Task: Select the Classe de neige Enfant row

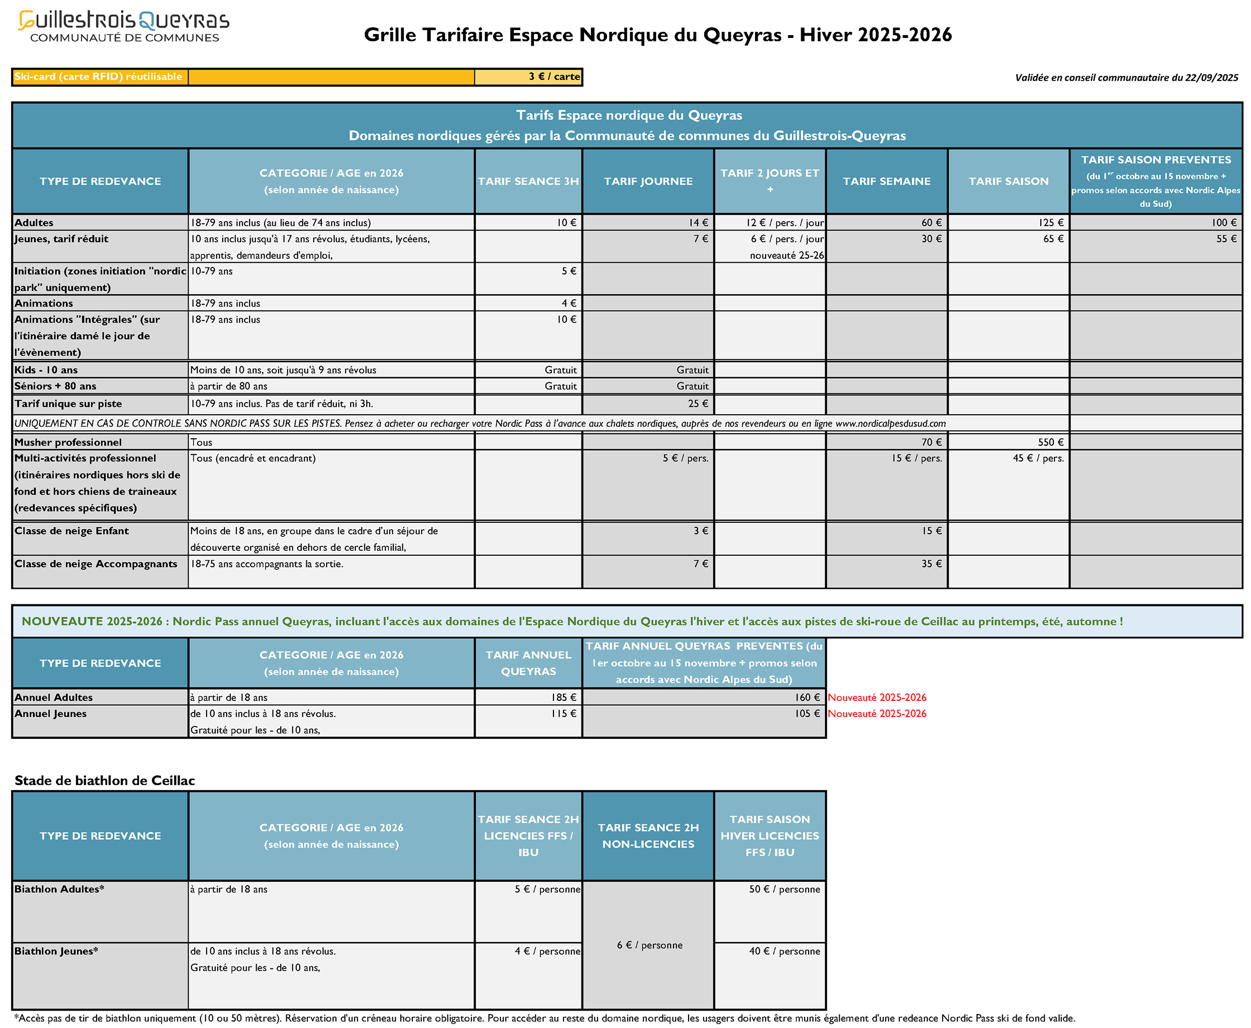Action: point(72,531)
